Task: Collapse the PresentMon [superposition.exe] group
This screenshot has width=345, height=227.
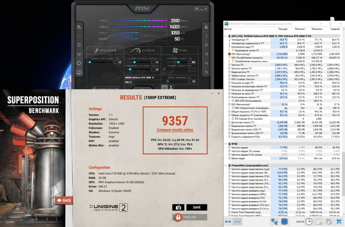Action: pyautogui.click(x=226, y=166)
